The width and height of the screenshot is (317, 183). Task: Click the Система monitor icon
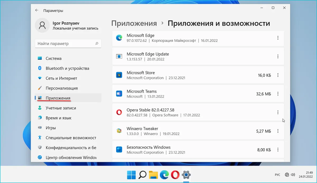(40, 58)
